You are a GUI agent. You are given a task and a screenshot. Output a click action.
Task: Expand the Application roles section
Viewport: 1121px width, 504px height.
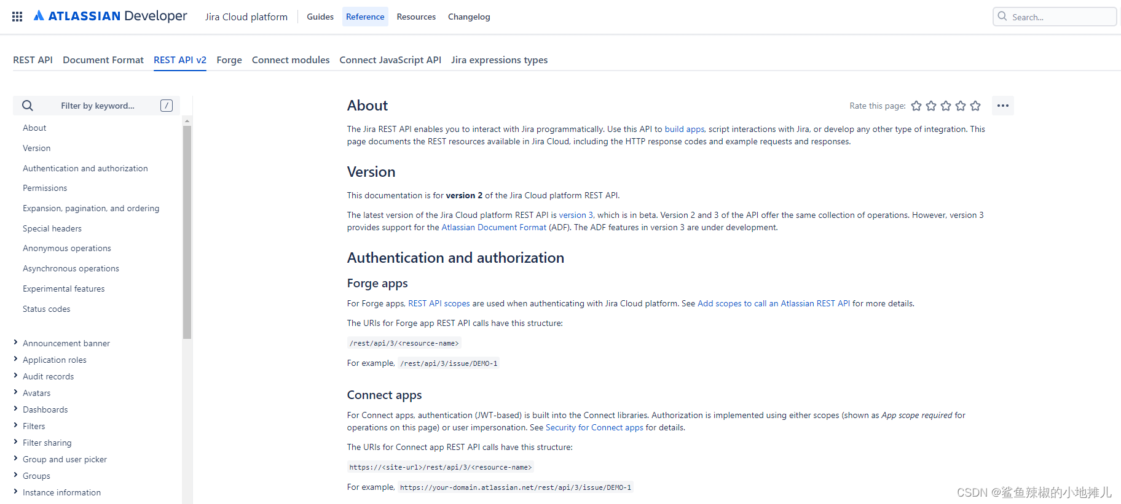15,359
